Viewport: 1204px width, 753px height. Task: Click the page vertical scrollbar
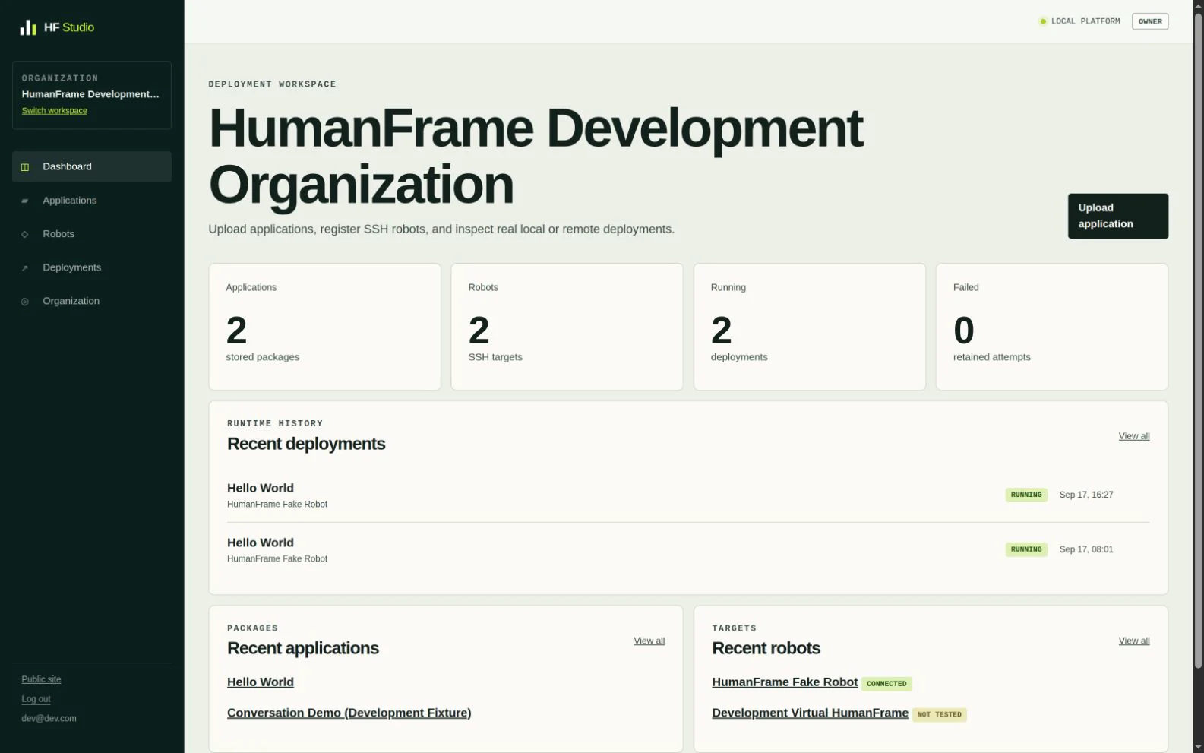point(1198,342)
